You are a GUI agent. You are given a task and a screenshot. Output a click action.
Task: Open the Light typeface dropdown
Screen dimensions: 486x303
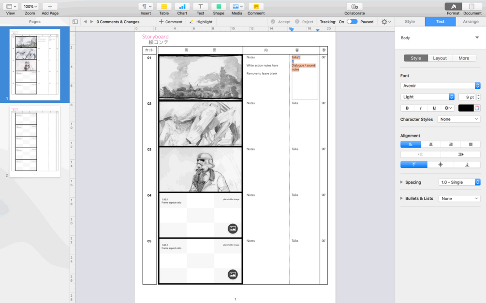click(x=427, y=97)
